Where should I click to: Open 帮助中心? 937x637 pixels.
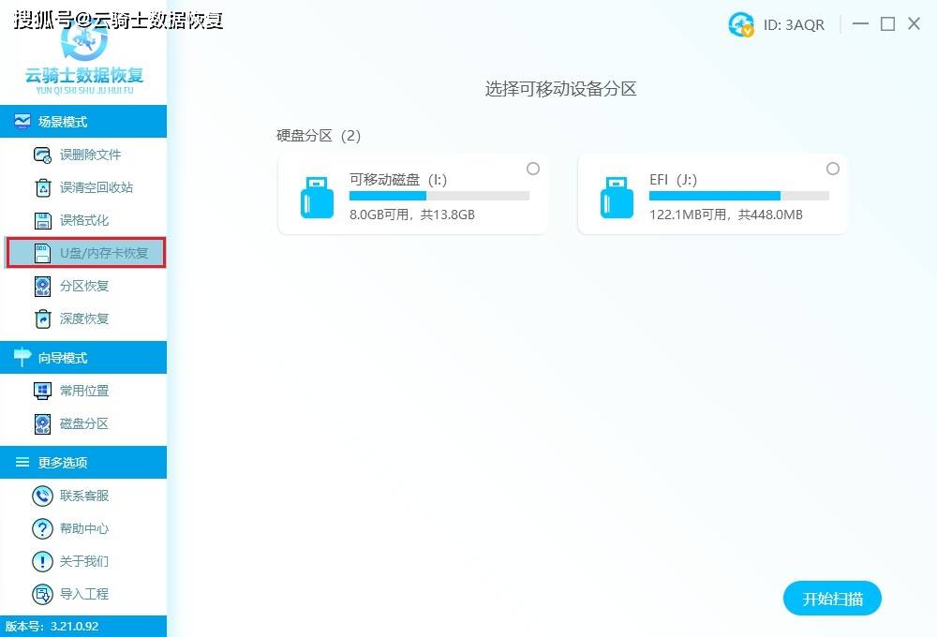click(x=83, y=529)
